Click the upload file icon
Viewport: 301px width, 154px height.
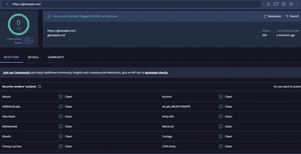coord(268,4)
